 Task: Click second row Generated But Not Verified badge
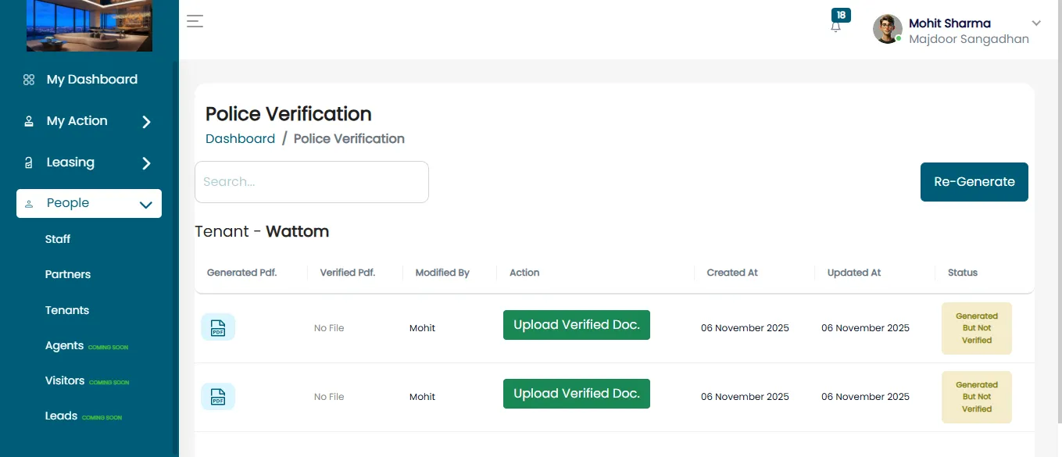[977, 397]
